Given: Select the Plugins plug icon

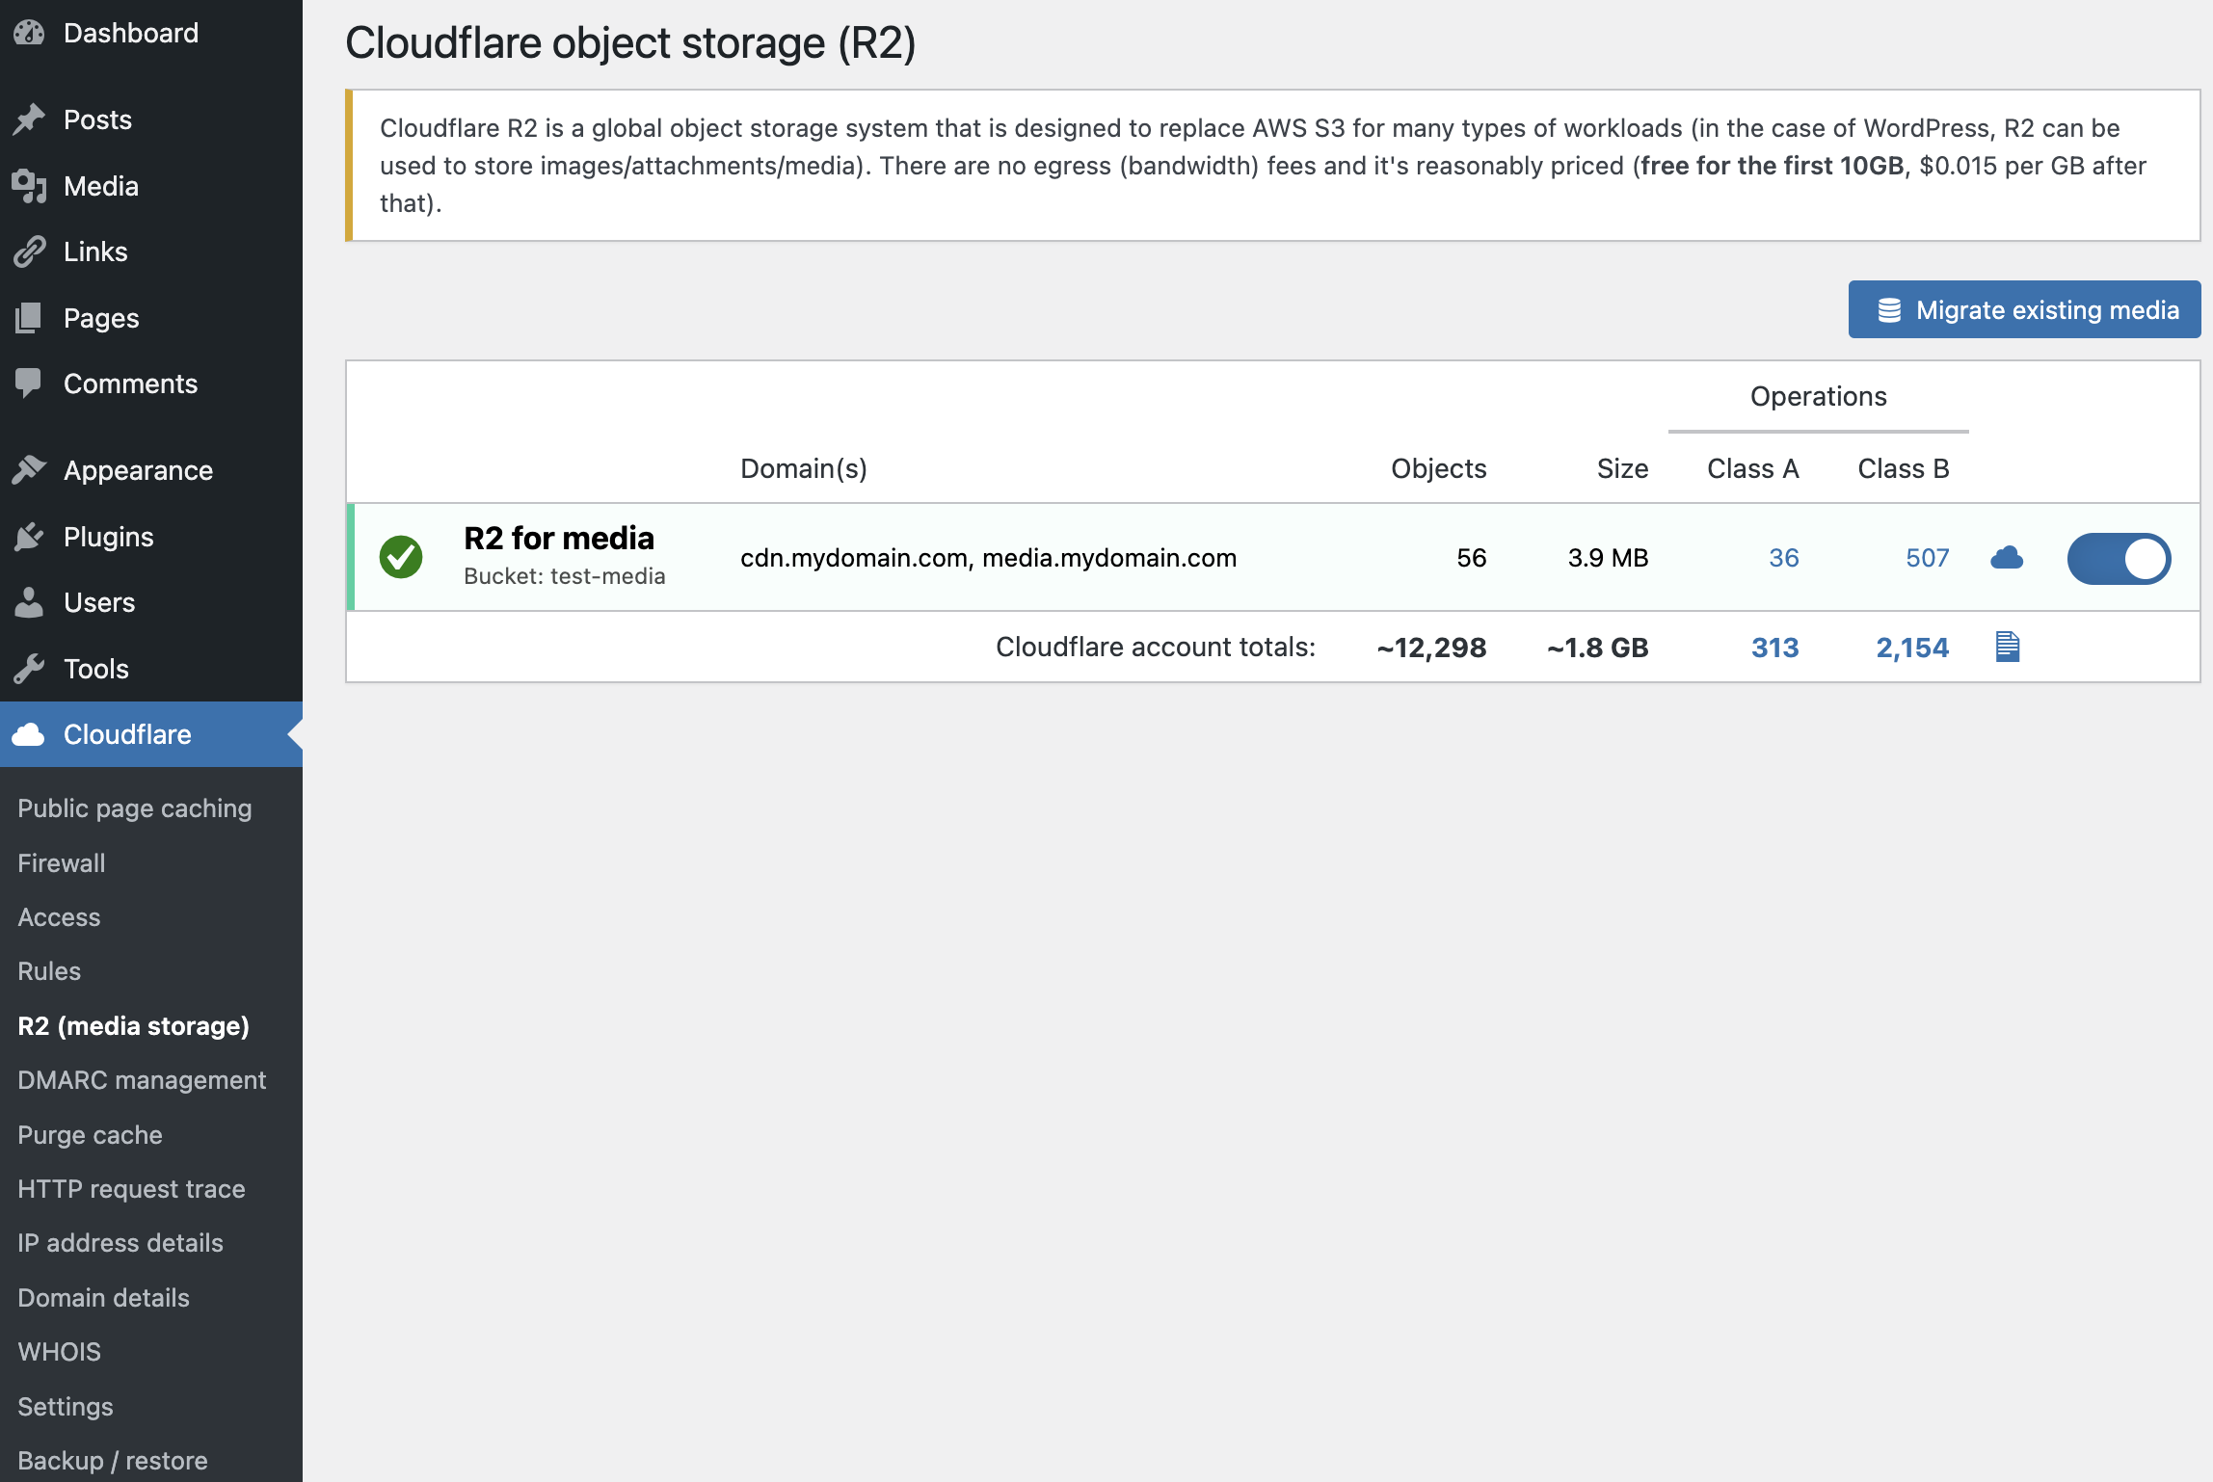Looking at the screenshot, I should tap(30, 537).
